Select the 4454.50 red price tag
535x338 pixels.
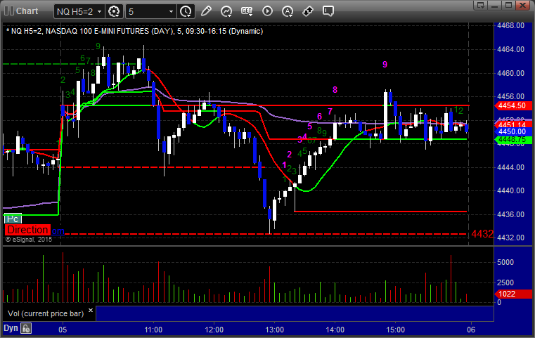[x=513, y=105]
